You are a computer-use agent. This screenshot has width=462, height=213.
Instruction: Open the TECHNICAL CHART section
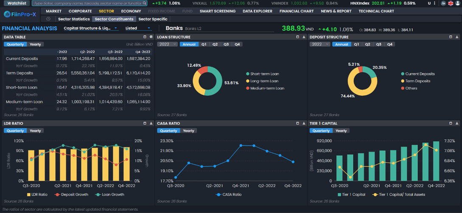point(376,11)
